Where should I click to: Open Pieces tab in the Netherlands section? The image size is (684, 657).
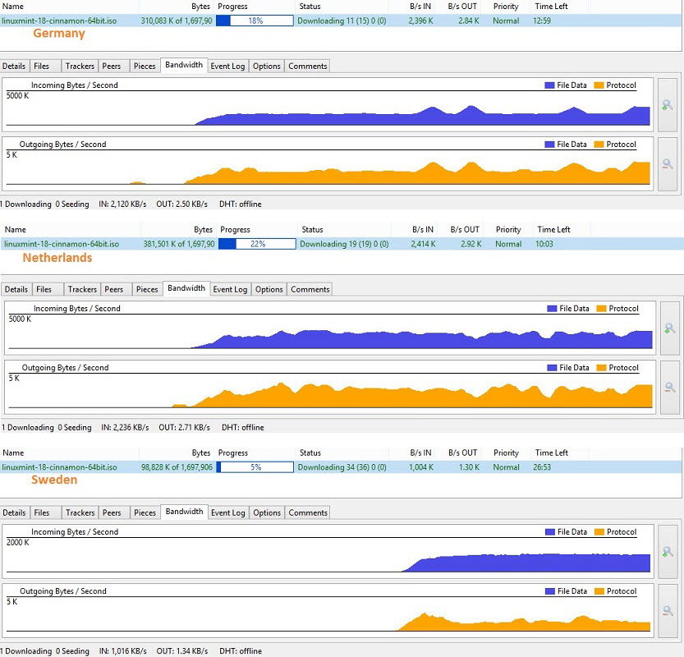[147, 289]
